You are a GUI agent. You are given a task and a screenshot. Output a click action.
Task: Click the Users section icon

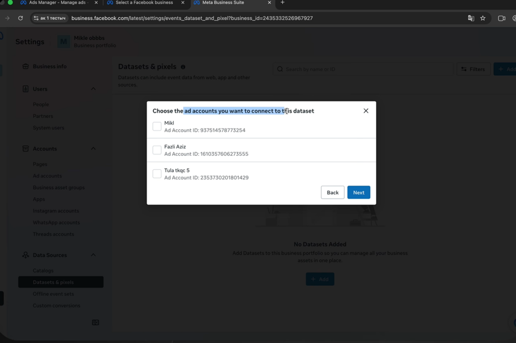tap(25, 89)
